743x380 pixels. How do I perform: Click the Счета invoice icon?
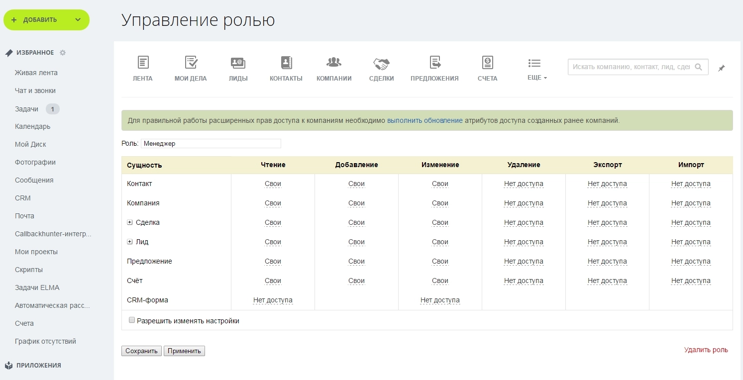(x=487, y=63)
